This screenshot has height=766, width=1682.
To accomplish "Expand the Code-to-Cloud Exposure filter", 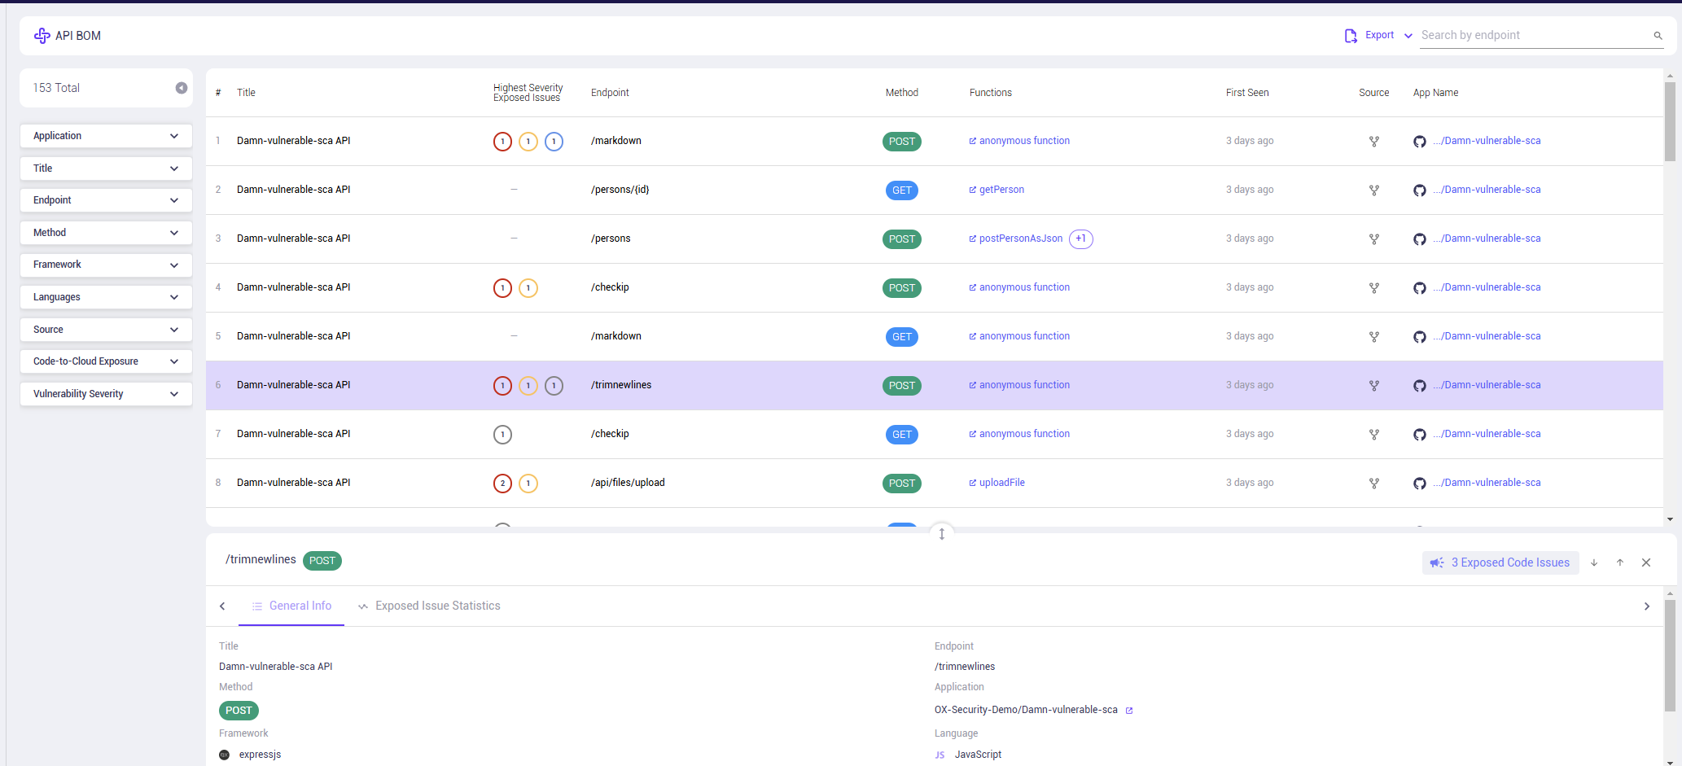I will [x=106, y=361].
